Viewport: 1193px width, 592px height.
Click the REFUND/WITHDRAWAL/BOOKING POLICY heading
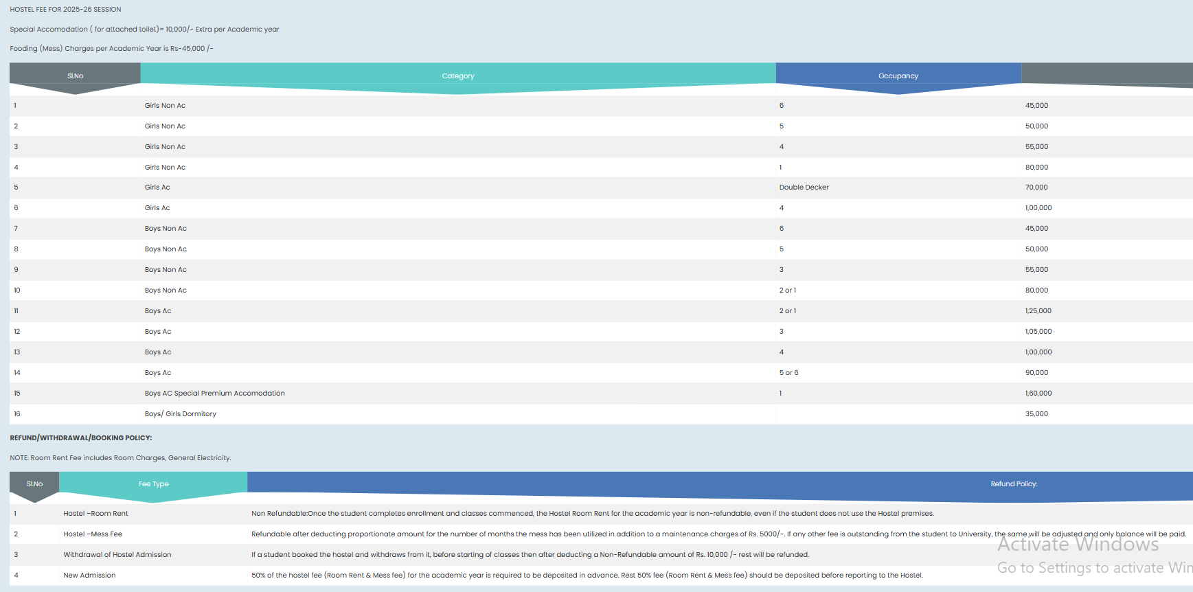[80, 437]
